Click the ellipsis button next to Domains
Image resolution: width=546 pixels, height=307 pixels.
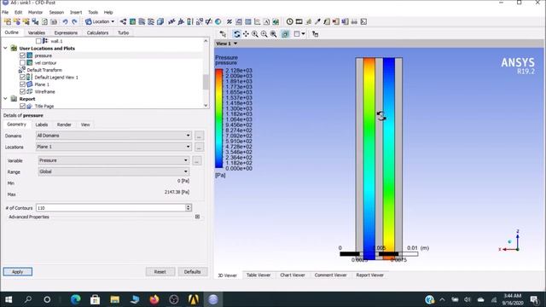(199, 136)
